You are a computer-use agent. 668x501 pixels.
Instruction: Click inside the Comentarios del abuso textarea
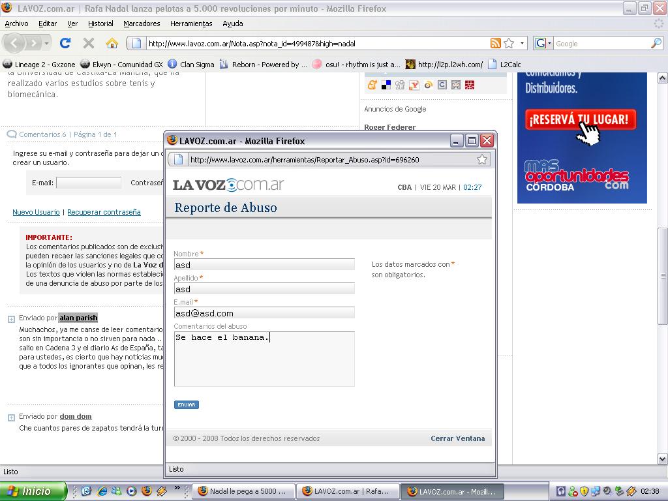coord(264,359)
